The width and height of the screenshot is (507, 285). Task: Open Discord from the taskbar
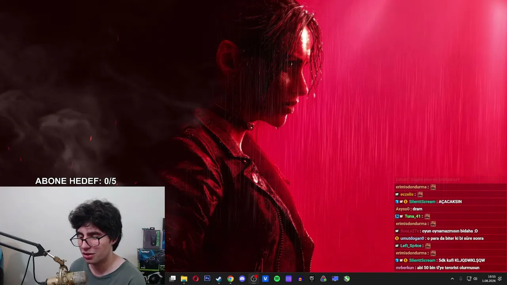tap(242, 279)
